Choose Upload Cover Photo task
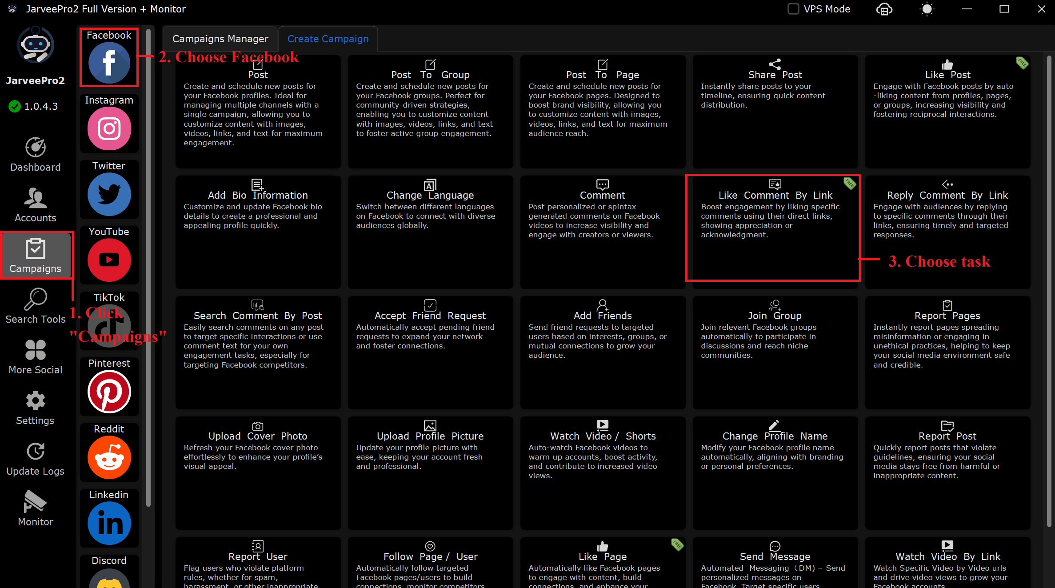 (258, 473)
